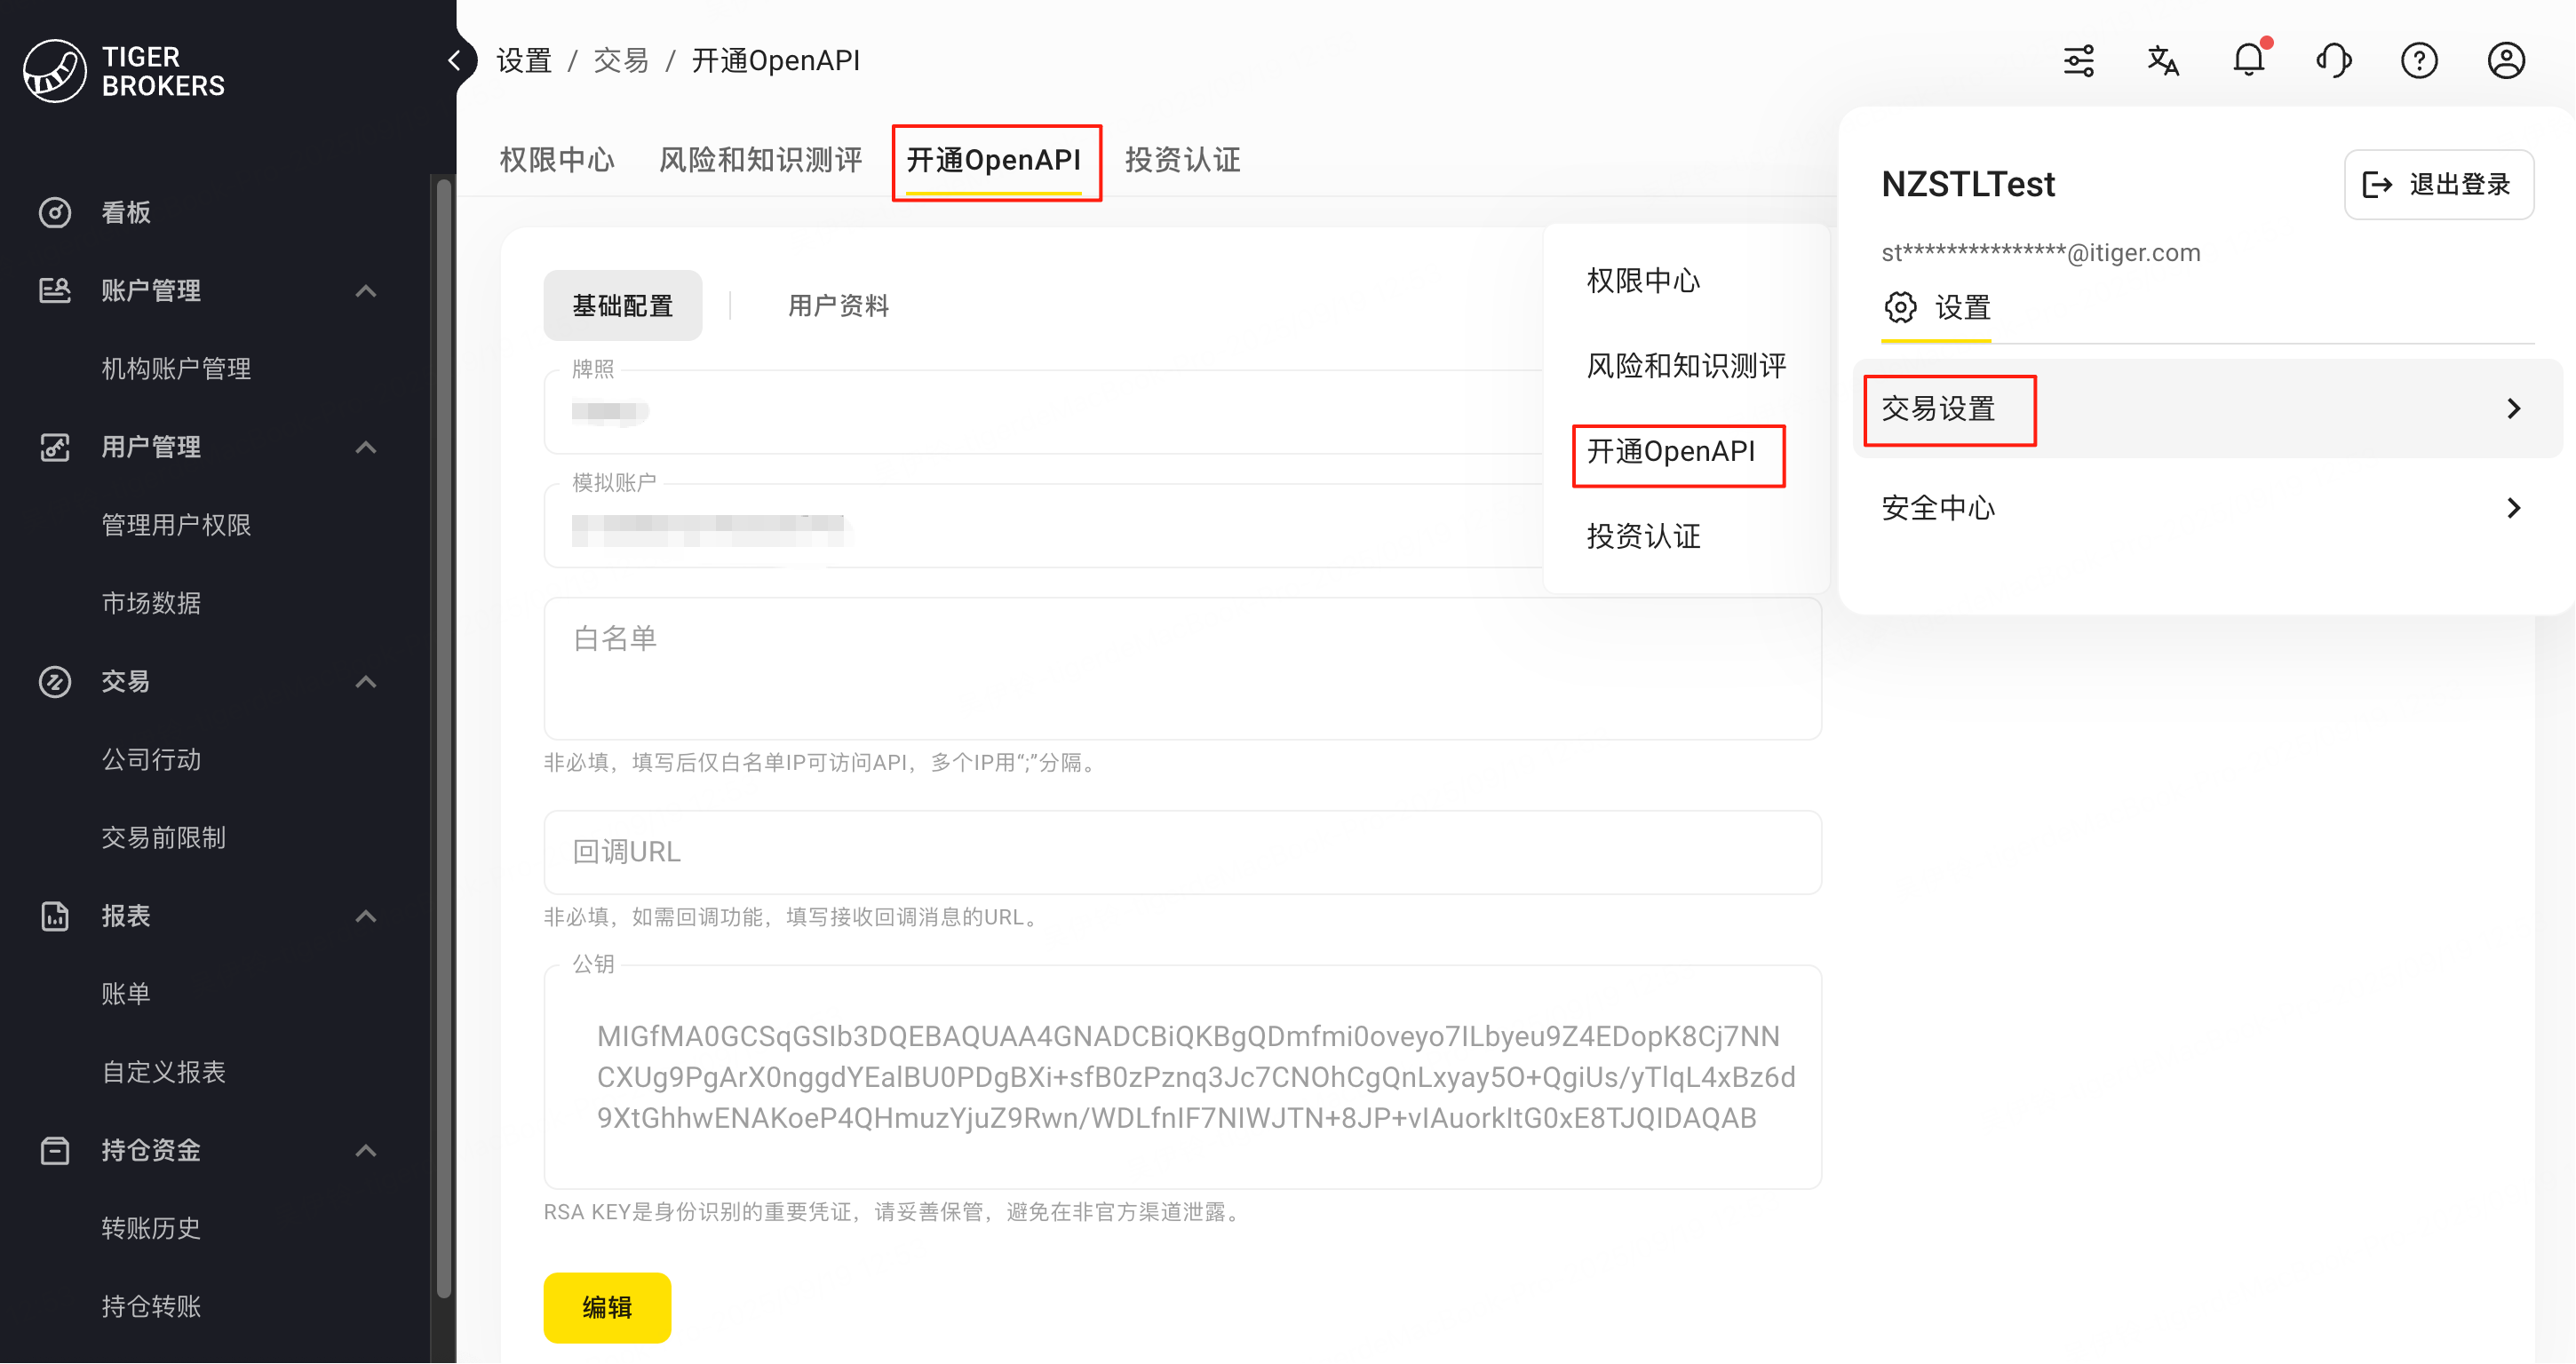This screenshot has height=1364, width=2576.
Task: Switch to the 风险和知识测评 tab
Action: (760, 160)
